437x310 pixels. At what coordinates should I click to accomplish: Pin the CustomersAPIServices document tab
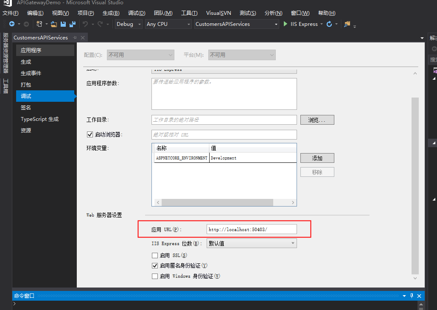click(x=75, y=38)
